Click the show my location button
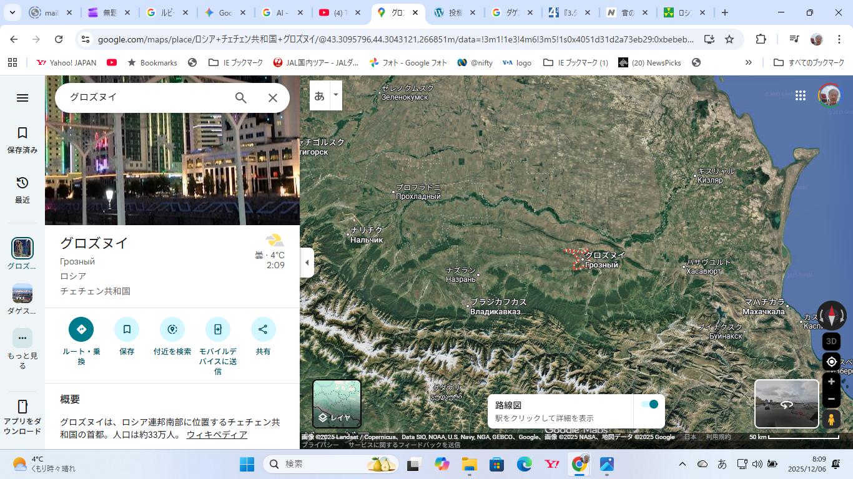 coord(831,362)
